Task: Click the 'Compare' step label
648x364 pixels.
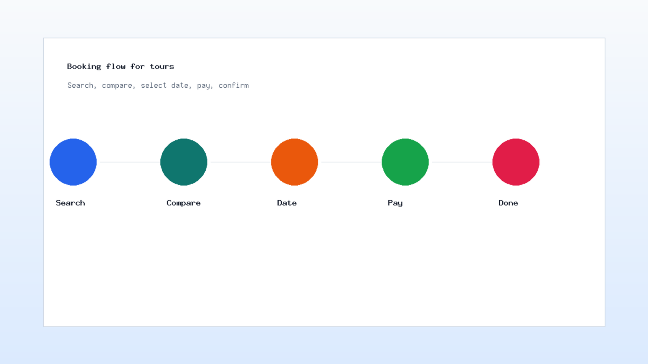Action: tap(183, 203)
